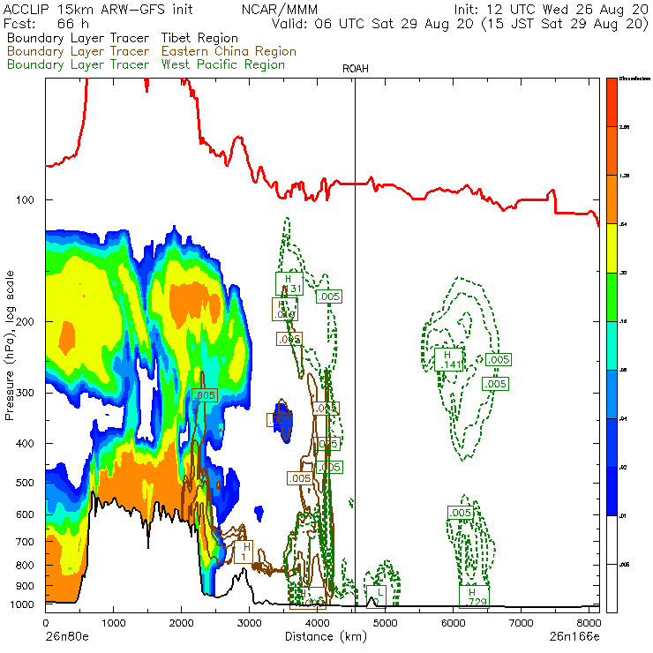
Task: Click the 1000 km distance tick label
Action: pyautogui.click(x=114, y=623)
